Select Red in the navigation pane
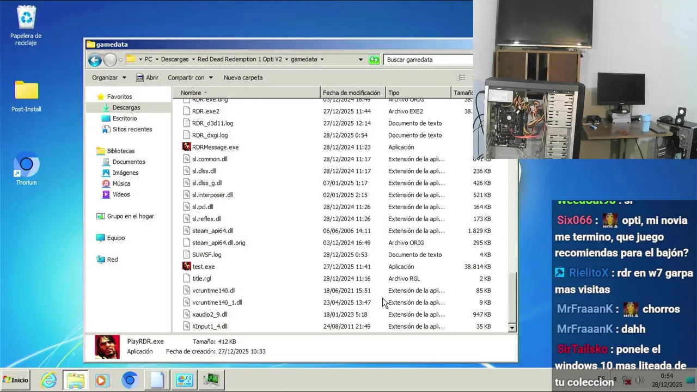This screenshot has height=392, width=697. click(x=112, y=260)
